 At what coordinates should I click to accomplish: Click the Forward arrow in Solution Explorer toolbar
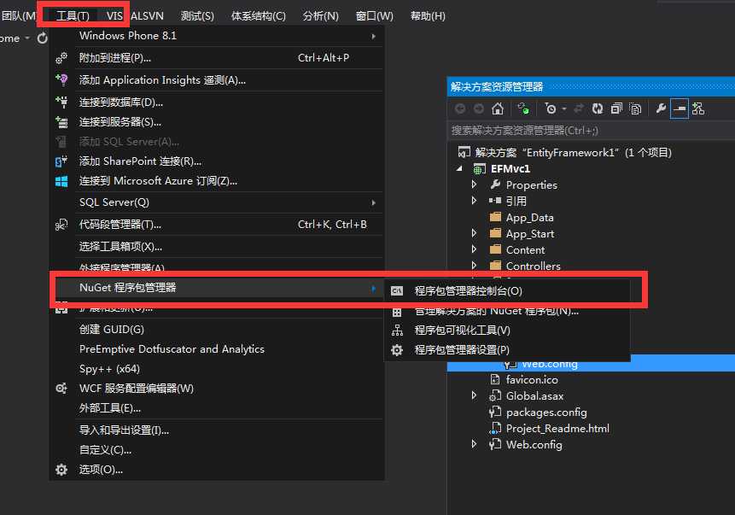click(x=479, y=108)
